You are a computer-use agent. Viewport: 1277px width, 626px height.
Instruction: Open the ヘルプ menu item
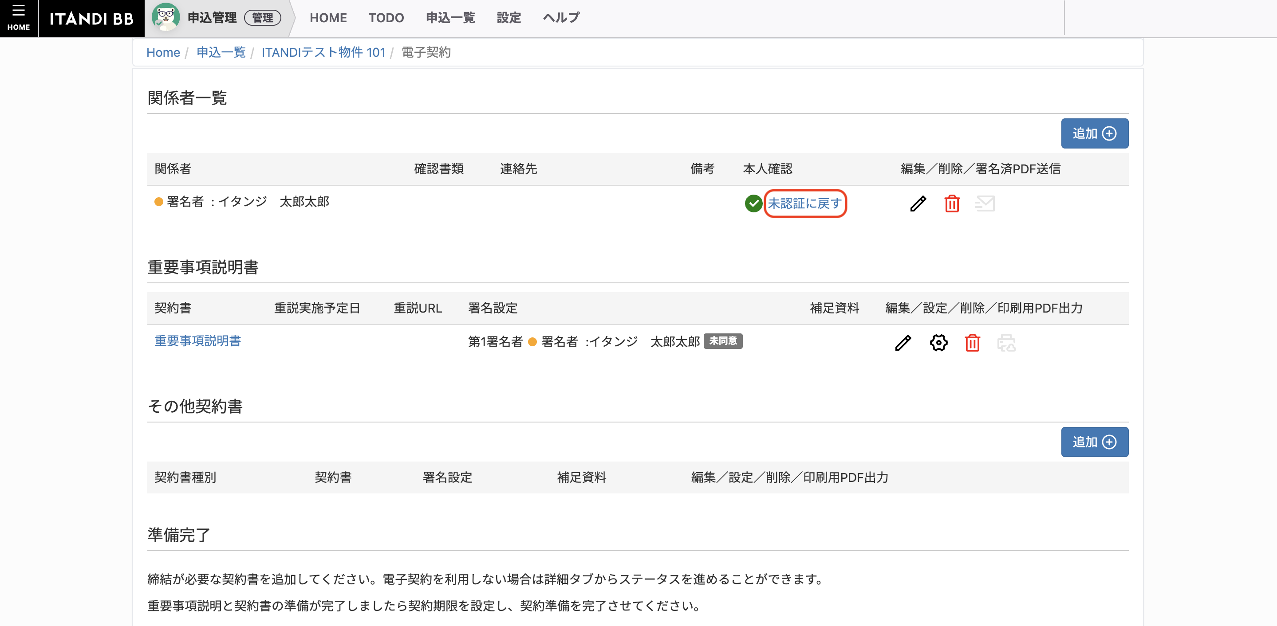coord(561,18)
